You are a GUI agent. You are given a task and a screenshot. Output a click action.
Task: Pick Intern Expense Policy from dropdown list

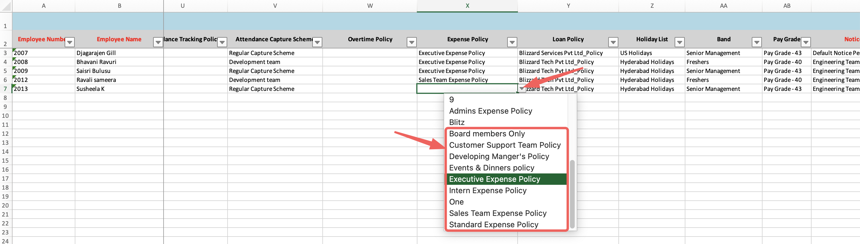(487, 190)
